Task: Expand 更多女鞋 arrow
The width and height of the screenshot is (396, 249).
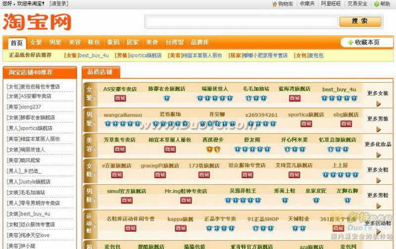Action: coord(378,180)
